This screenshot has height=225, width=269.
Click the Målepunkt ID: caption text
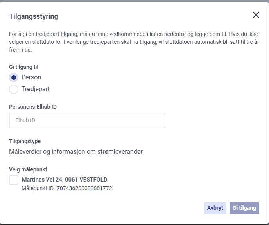click(38, 188)
